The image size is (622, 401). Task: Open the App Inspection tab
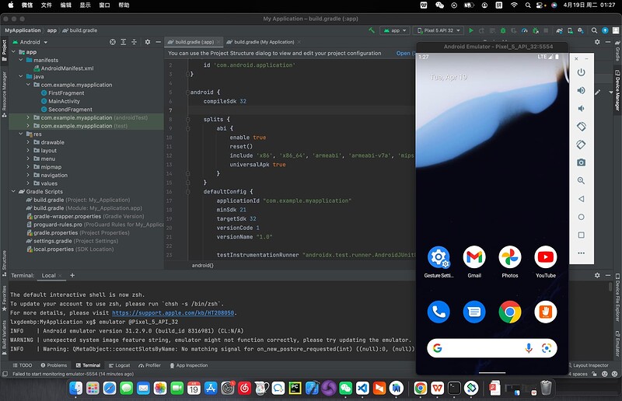(188, 365)
